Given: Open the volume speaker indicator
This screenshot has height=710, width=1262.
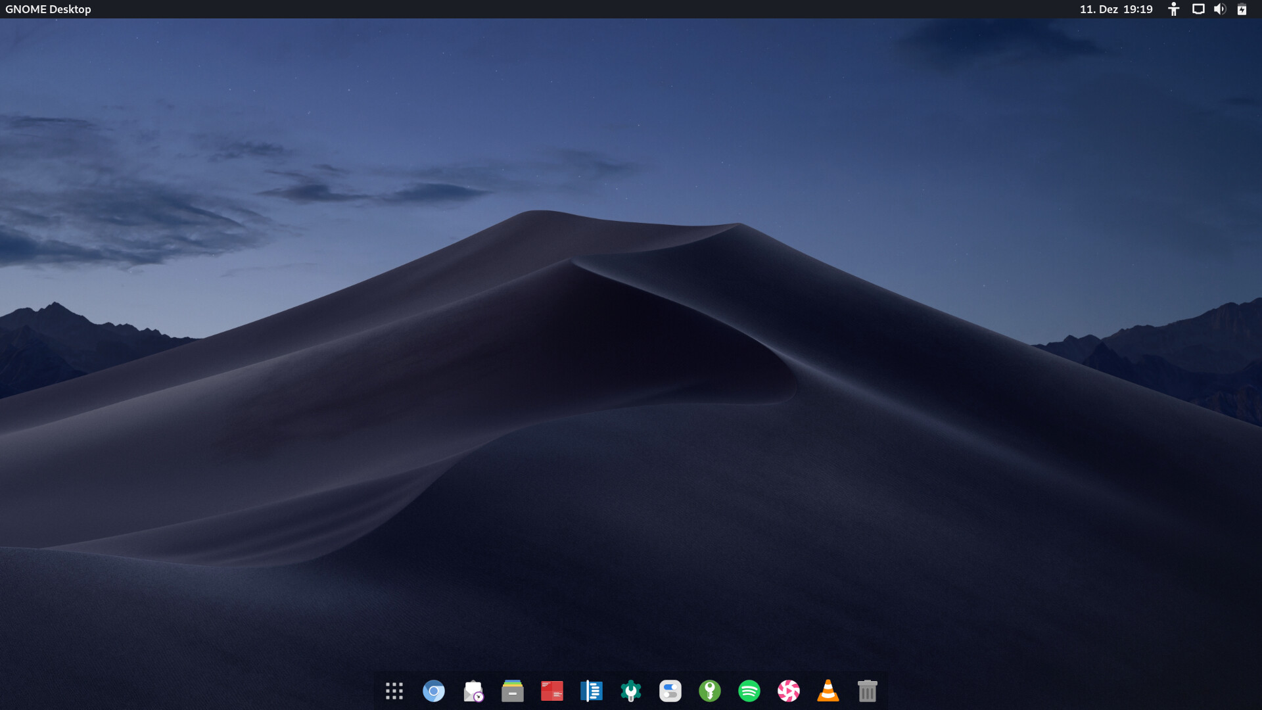Looking at the screenshot, I should click(1220, 9).
